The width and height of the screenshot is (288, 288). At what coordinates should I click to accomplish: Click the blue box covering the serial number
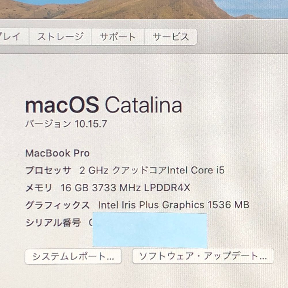150,230
